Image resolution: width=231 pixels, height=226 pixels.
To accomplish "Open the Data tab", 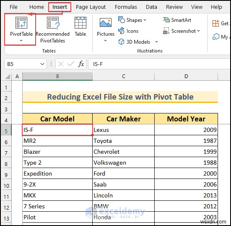I will coord(151,7).
